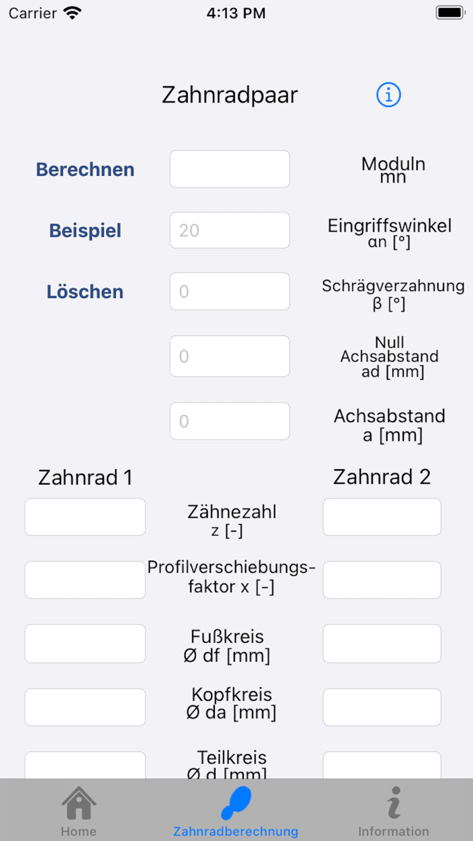Open the info popup next to Zahnradpaar
473x841 pixels.
click(388, 95)
